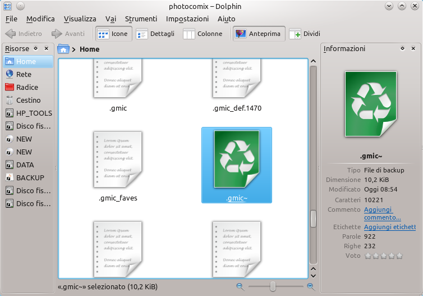Click the home folder icon in breadcrumb
The image size is (423, 296).
(63, 49)
